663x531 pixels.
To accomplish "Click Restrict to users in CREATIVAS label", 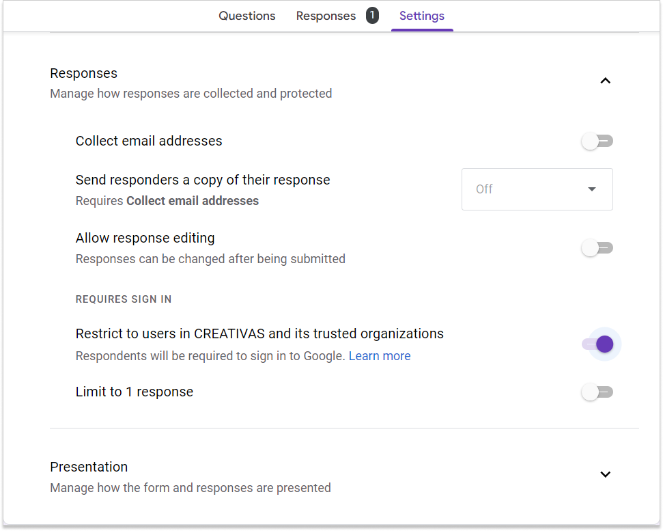I will tap(259, 333).
